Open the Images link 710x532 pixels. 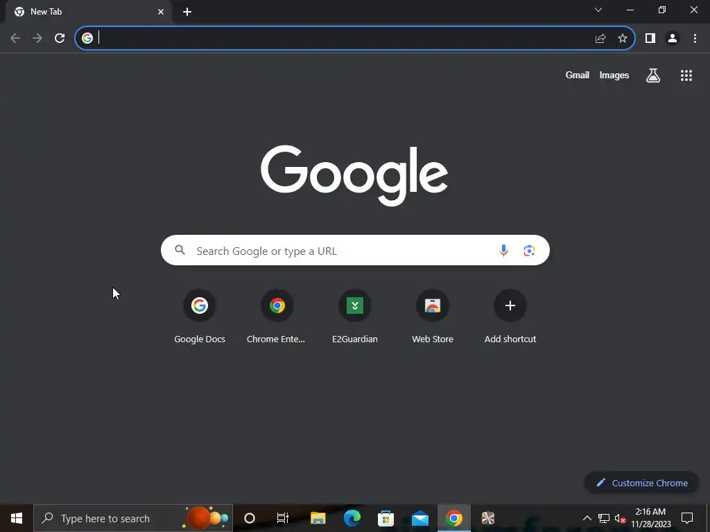(614, 75)
